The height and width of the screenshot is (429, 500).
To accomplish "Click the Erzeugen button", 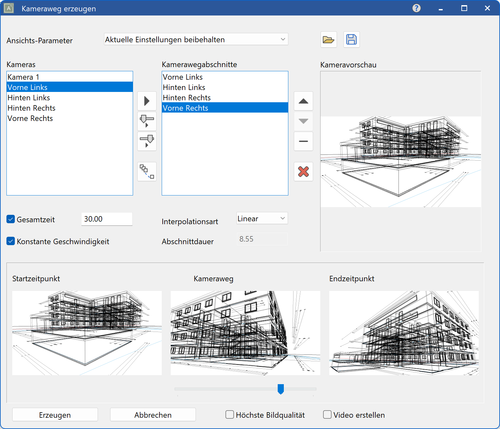I will click(55, 415).
